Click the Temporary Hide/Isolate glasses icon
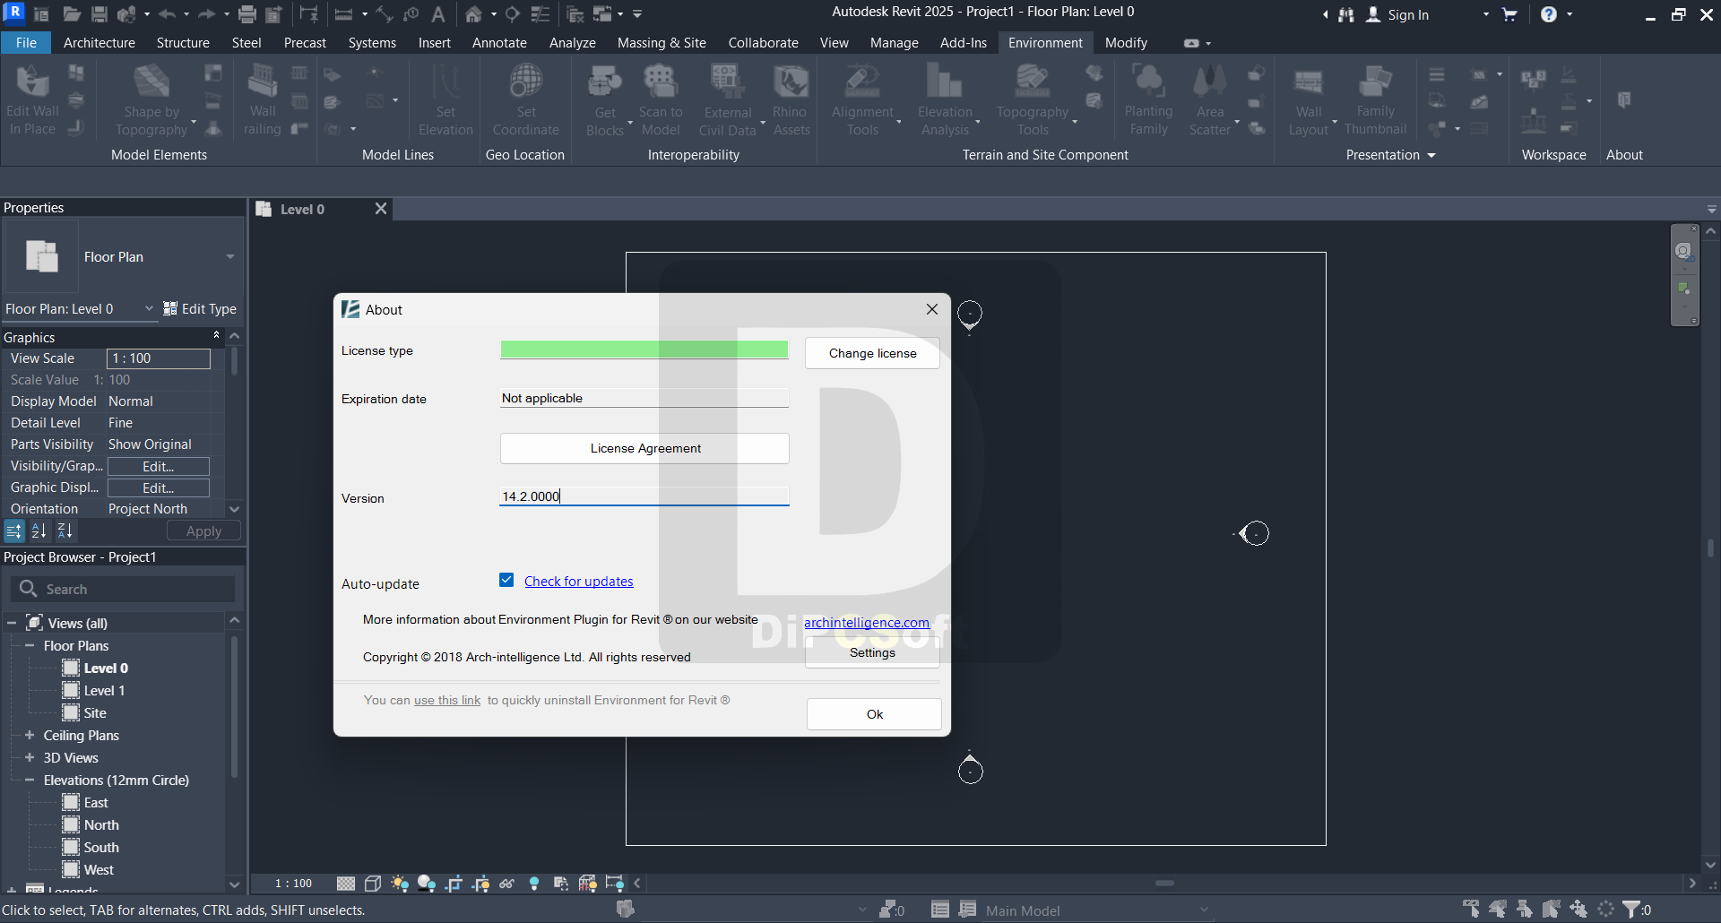Image resolution: width=1721 pixels, height=923 pixels. [x=507, y=884]
